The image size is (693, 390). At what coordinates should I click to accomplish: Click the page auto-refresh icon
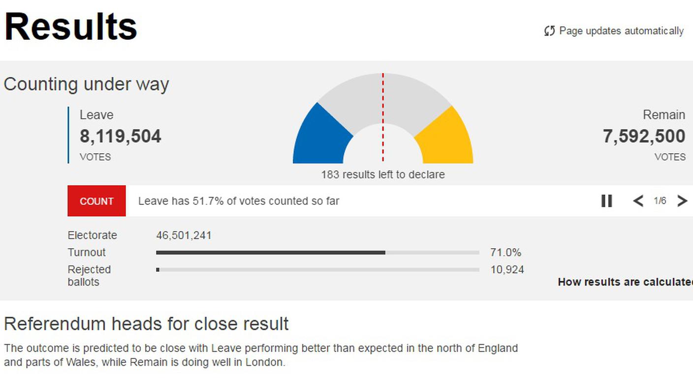[550, 31]
